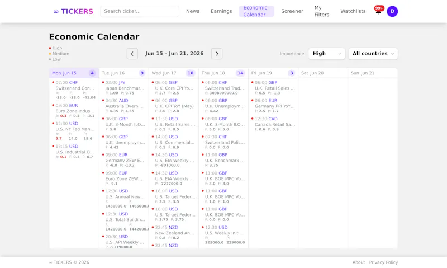
Task: Expand the All countries dropdown
Action: pos(373,54)
